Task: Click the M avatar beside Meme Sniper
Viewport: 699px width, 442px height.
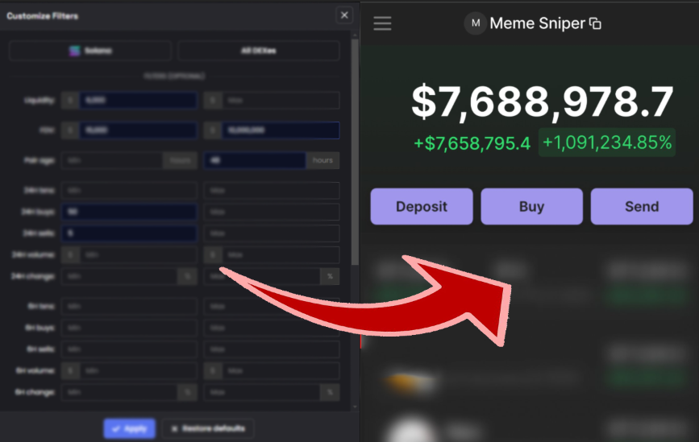Action: pyautogui.click(x=475, y=23)
